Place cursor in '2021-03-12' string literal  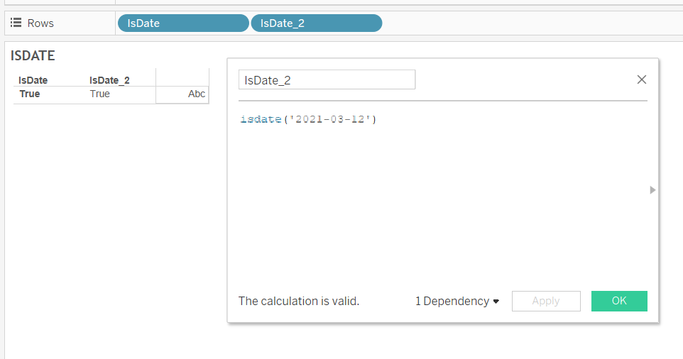pos(329,119)
